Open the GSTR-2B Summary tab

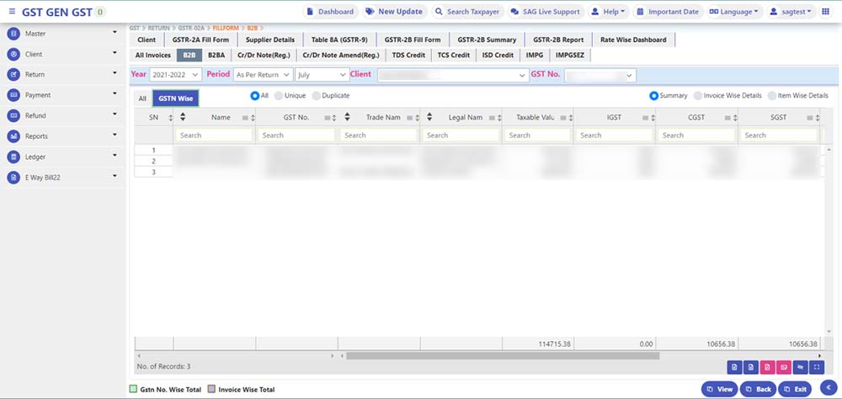pos(488,40)
